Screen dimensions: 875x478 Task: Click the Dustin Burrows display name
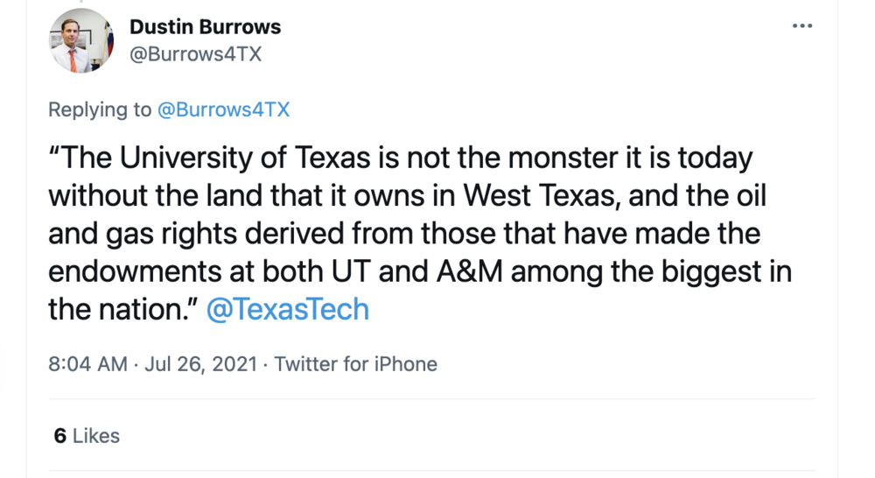coord(205,27)
